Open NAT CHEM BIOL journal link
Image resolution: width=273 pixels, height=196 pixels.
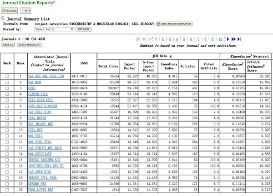pos(40,172)
